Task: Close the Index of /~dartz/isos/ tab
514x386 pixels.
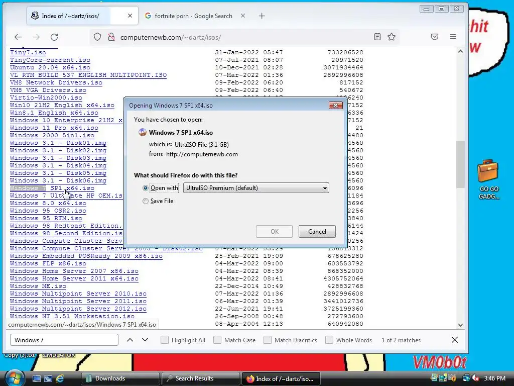Action: pyautogui.click(x=130, y=16)
